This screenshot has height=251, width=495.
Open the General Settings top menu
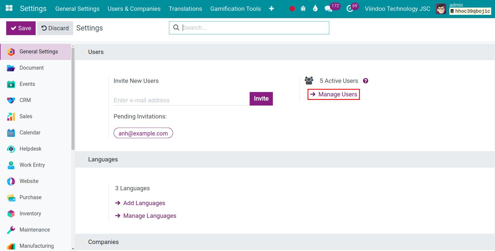[77, 9]
